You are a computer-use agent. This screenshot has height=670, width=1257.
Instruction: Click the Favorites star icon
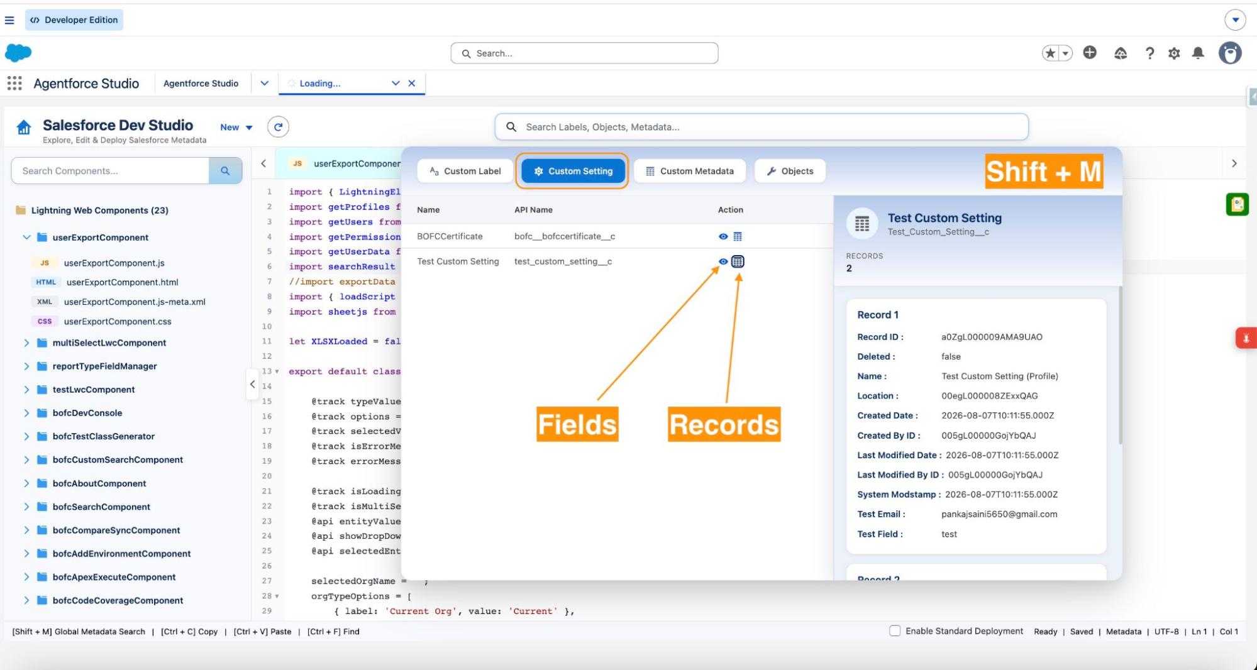[1050, 53]
